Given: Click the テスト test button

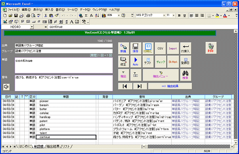Looking at the screenshot, I should (148, 61).
